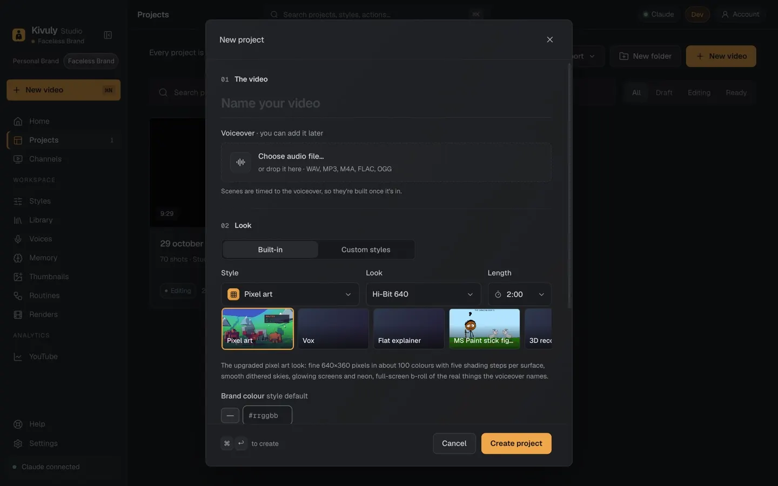This screenshot has height=486, width=778.
Task: Open Styles in the workspace sidebar
Action: tap(64, 201)
